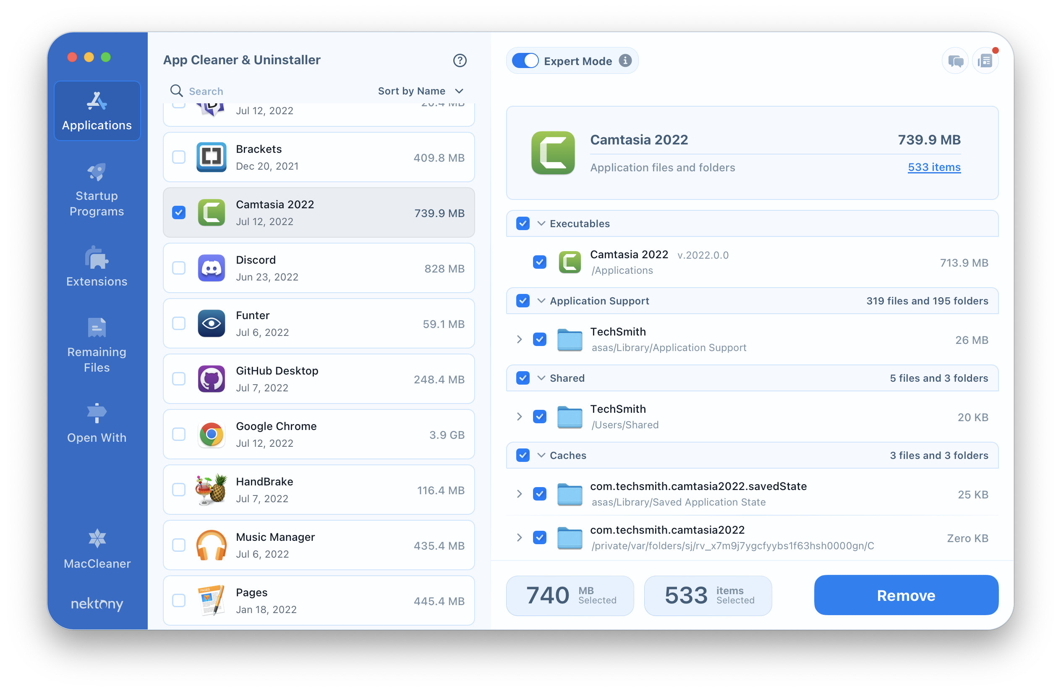Viewport: 1061px width, 692px height.
Task: Sort apps using Sort by Name dropdown
Action: [x=418, y=91]
